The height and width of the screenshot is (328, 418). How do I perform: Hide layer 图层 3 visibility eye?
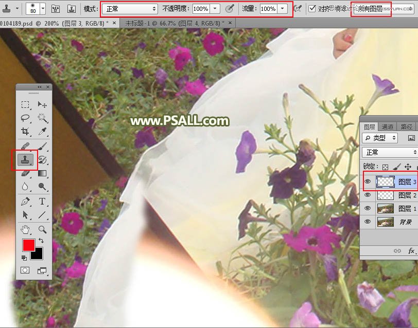(368, 182)
